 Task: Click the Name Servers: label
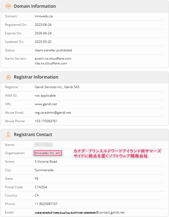pyautogui.click(x=16, y=59)
